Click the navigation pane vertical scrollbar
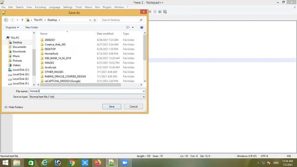 click(x=34, y=63)
